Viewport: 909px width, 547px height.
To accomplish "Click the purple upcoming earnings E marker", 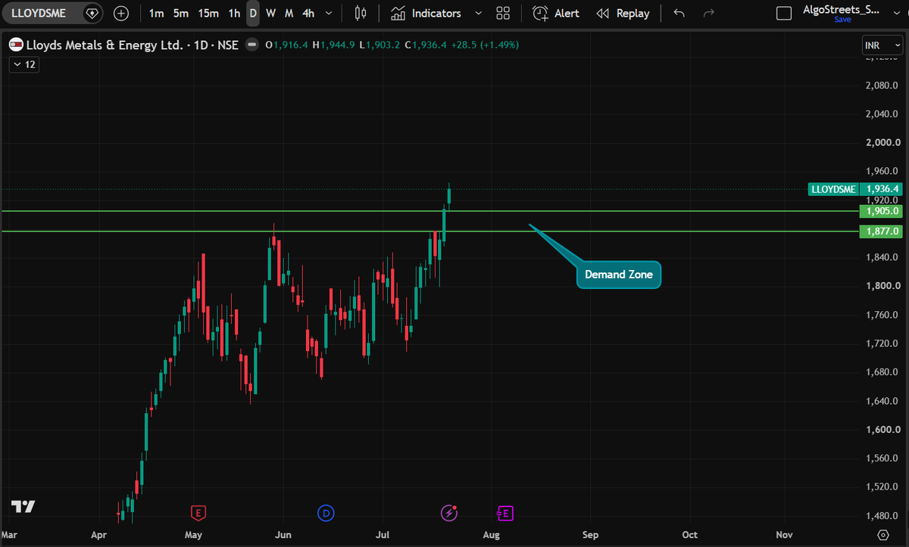I will coord(505,513).
